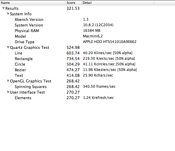Select the Results row
This screenshot has height=151, width=175.
pos(88,8)
